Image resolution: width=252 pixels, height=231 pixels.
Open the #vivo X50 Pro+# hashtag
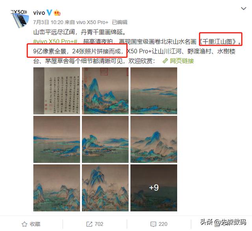56,42
